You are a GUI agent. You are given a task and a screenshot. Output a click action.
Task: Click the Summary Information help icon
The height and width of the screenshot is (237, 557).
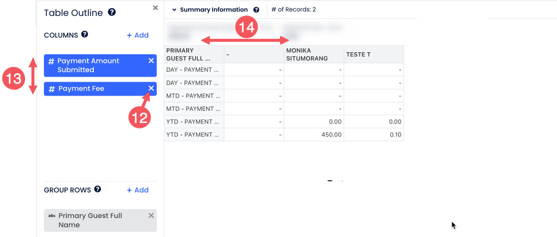click(257, 9)
